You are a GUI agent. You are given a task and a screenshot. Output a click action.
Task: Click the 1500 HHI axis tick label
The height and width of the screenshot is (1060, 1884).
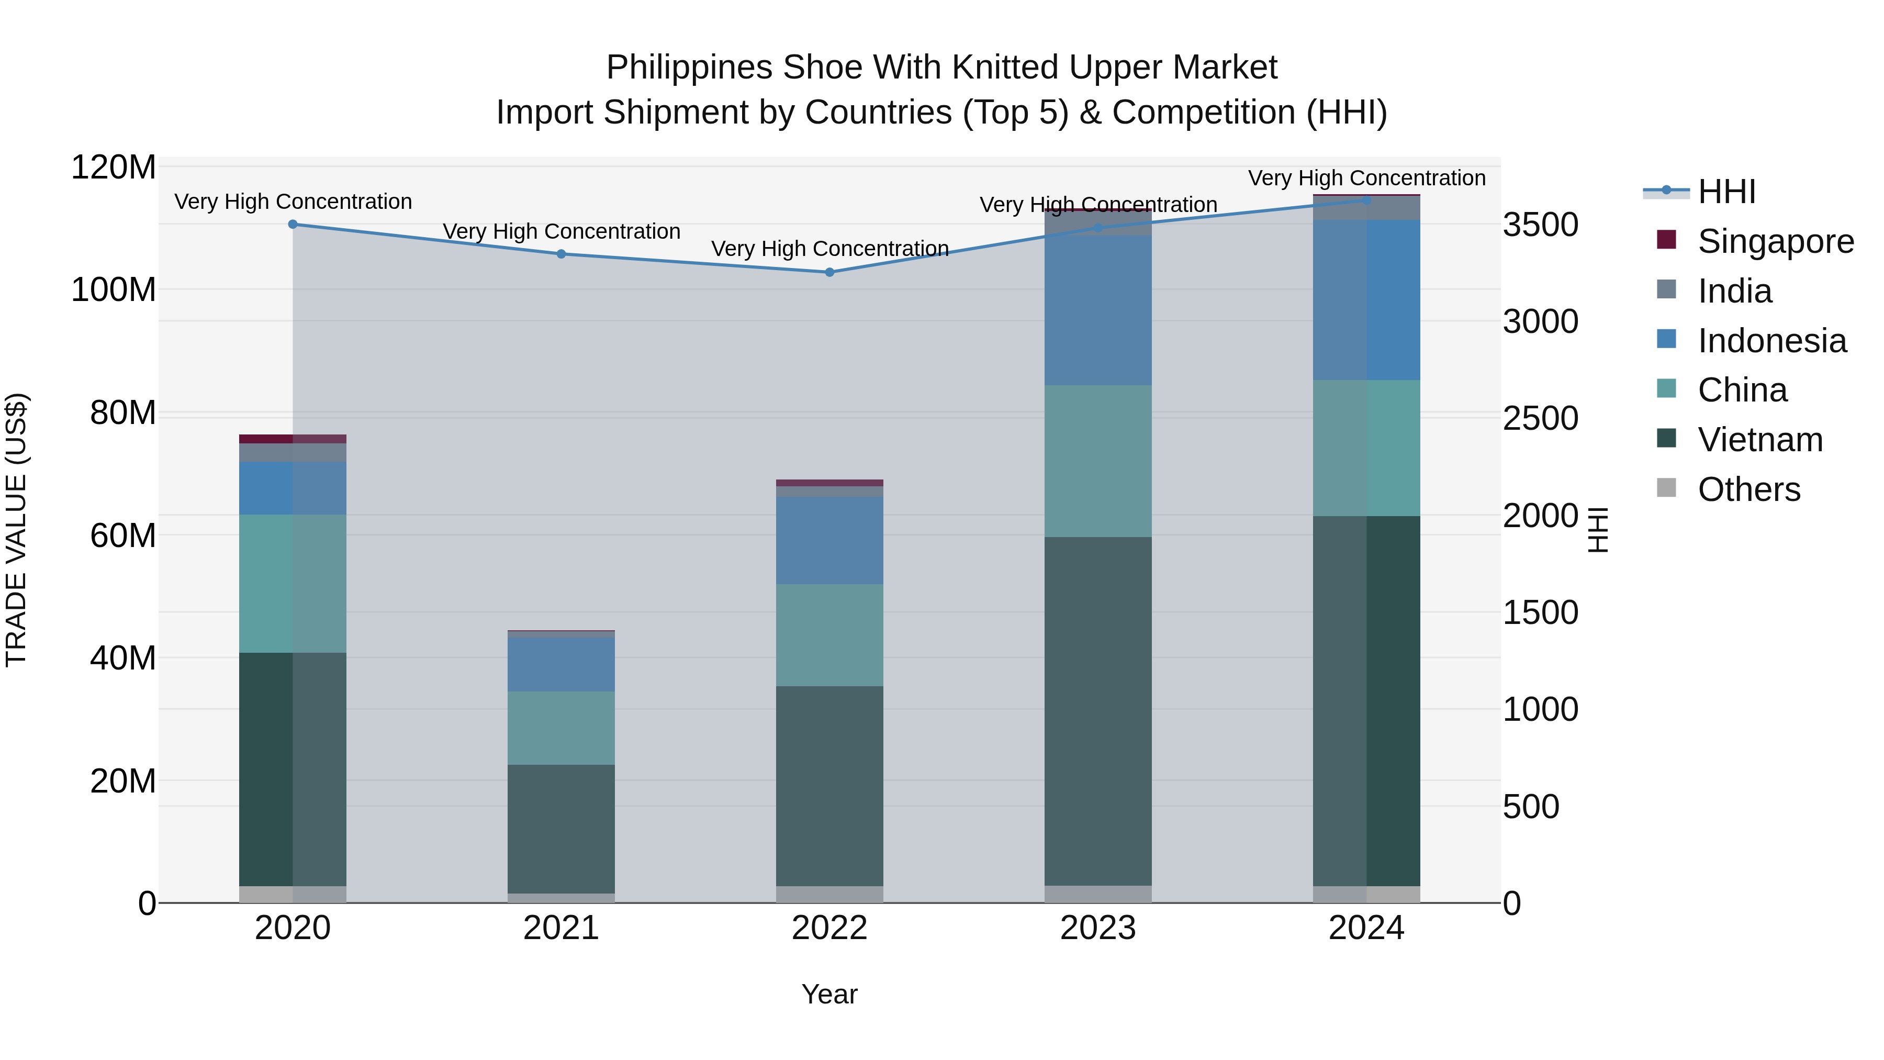(1540, 612)
